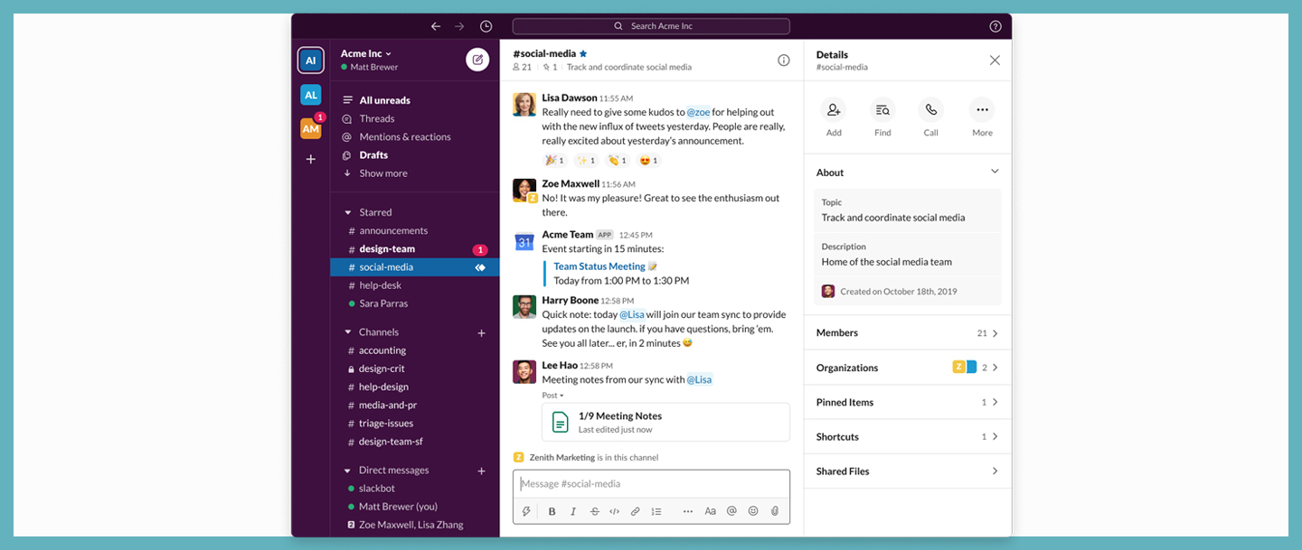The width and height of the screenshot is (1302, 550).
Task: Click the @zoe mention in Lisa's message
Action: (x=698, y=112)
